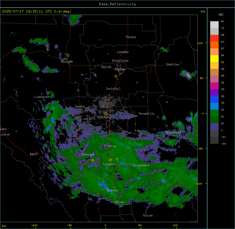
Task: Click the km unit label at top right
Action: [203, 11]
